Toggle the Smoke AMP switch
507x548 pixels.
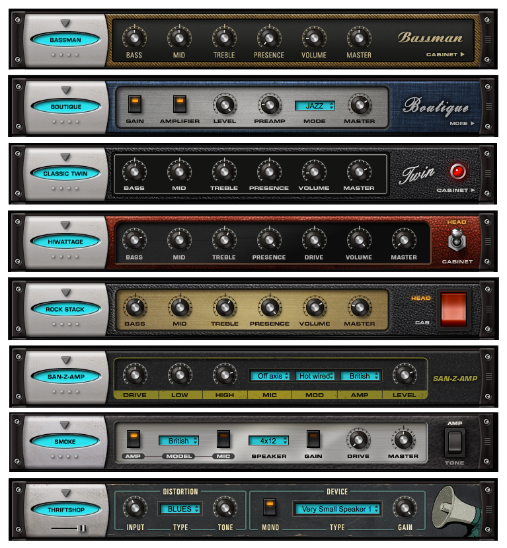[133, 439]
